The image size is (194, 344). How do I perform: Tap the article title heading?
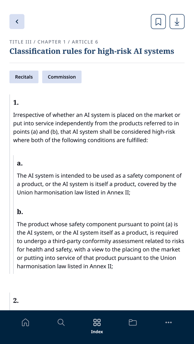point(91,51)
